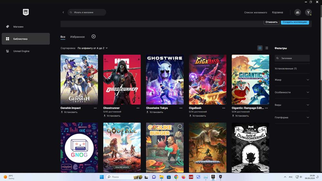Open the volume control in tray
322x181 pixels.
coord(301,177)
